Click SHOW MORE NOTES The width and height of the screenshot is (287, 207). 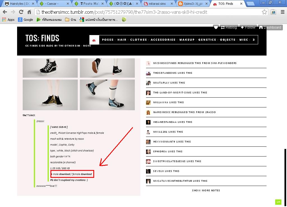(206, 190)
